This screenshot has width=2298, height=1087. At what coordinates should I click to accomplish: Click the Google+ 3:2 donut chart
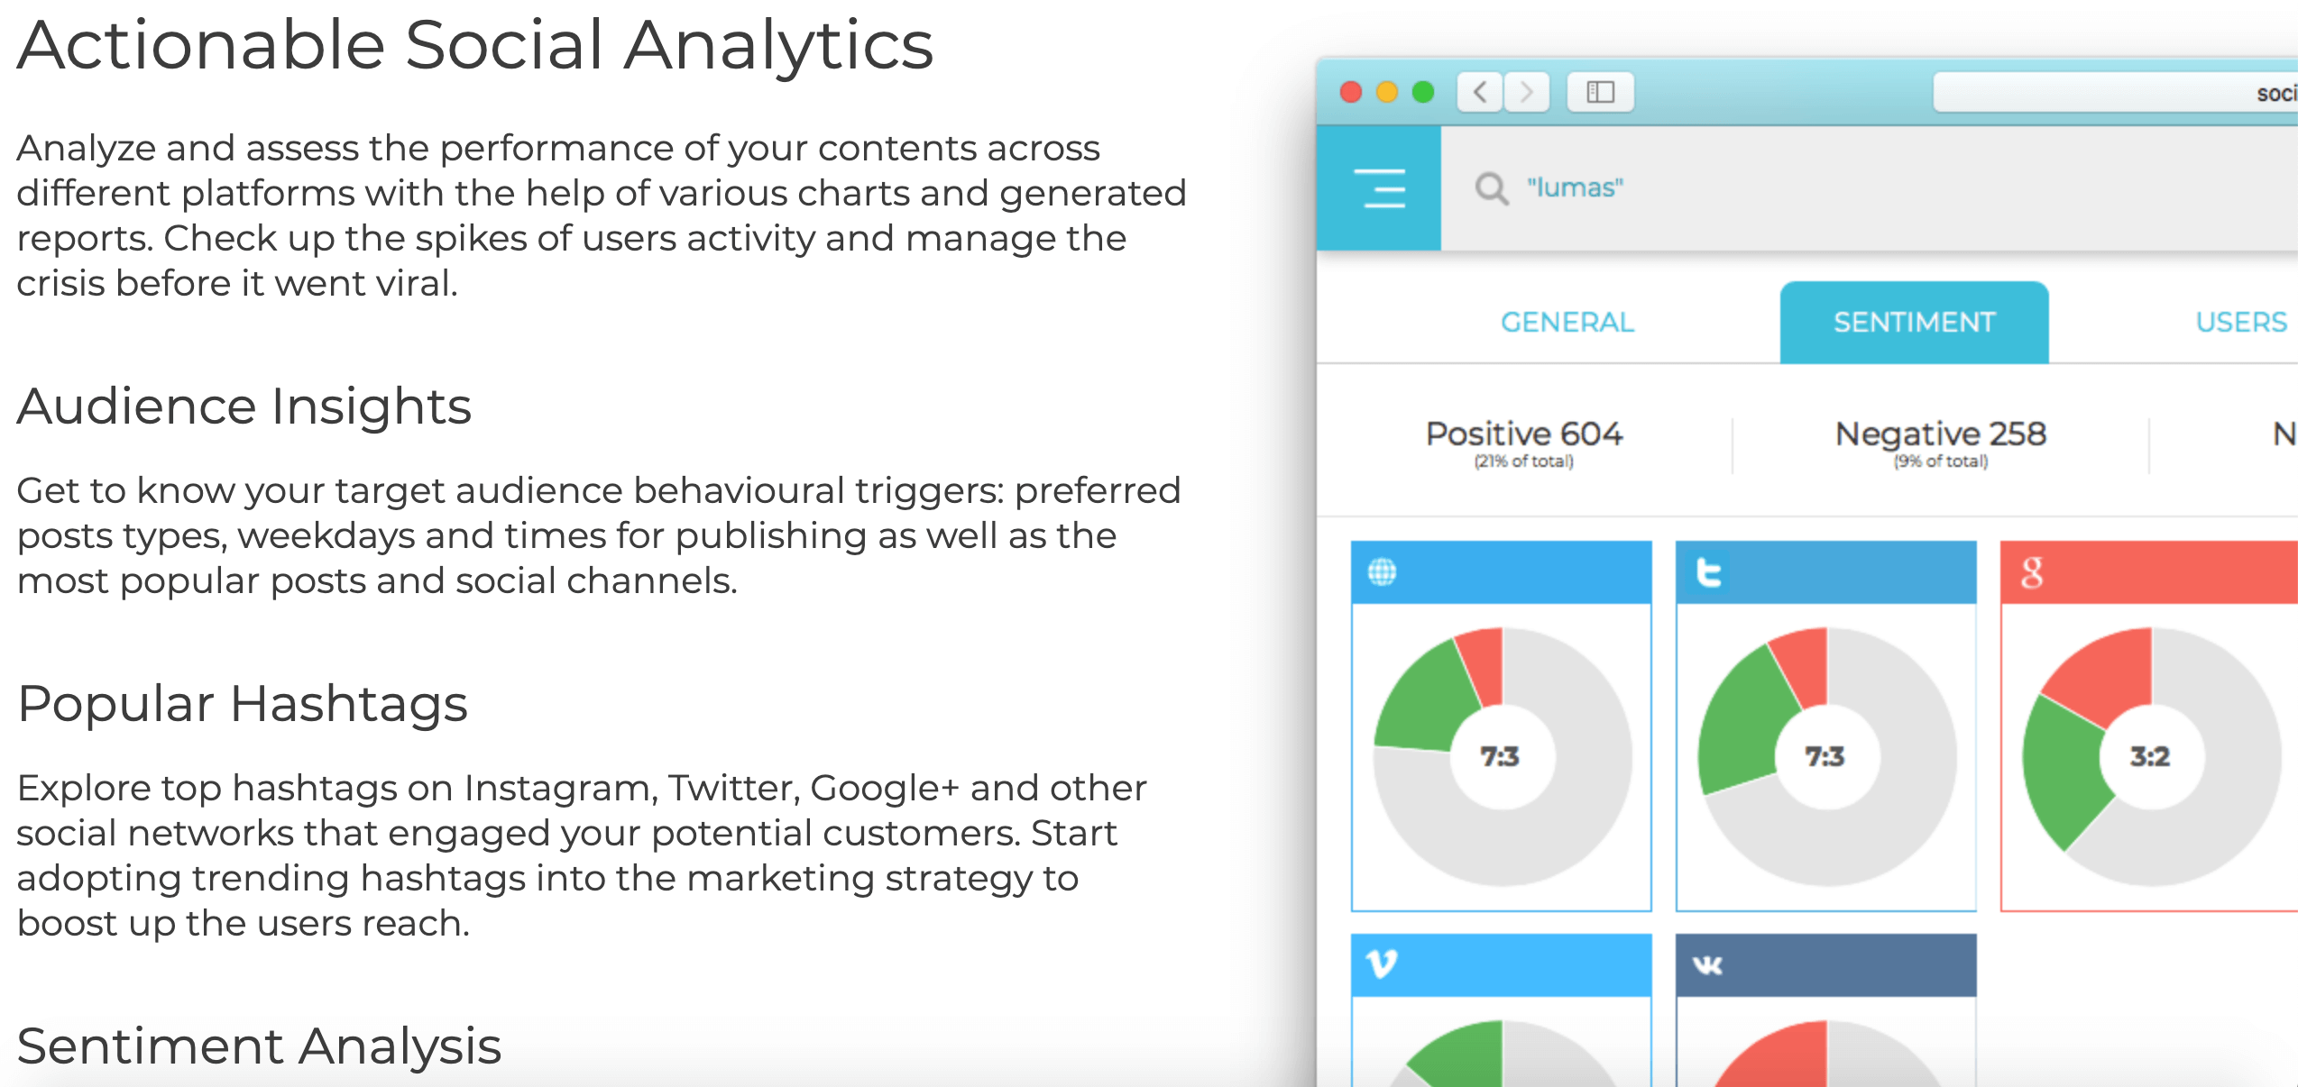click(2151, 756)
